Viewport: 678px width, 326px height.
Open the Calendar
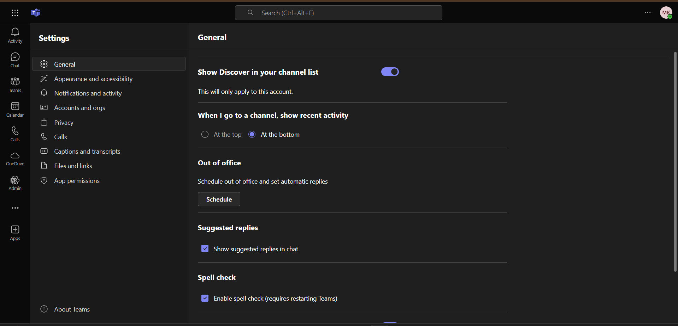tap(14, 109)
